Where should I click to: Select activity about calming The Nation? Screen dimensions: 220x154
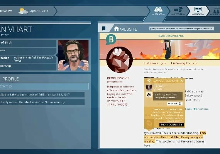[42, 102]
